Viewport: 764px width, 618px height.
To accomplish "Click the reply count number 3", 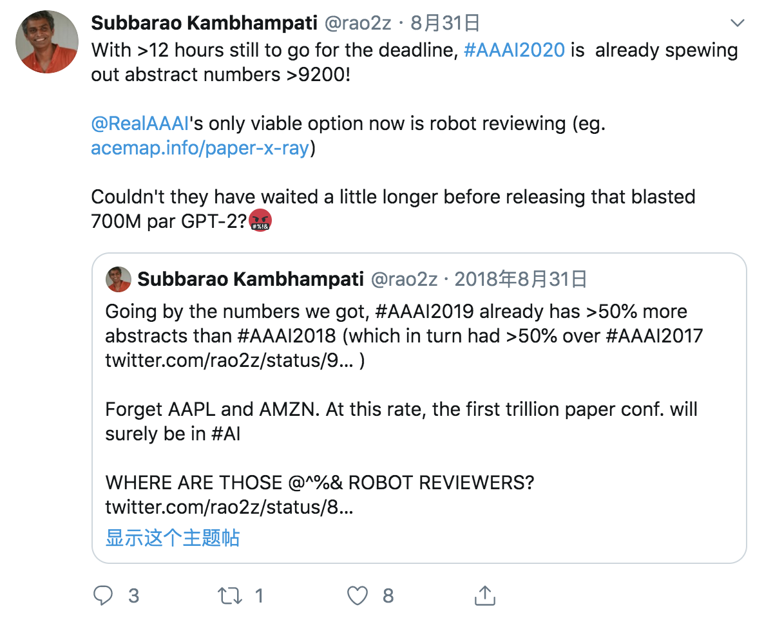I will point(133,595).
